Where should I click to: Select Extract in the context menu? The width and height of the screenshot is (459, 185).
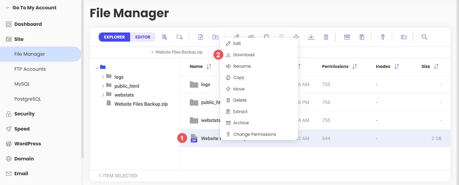240,112
